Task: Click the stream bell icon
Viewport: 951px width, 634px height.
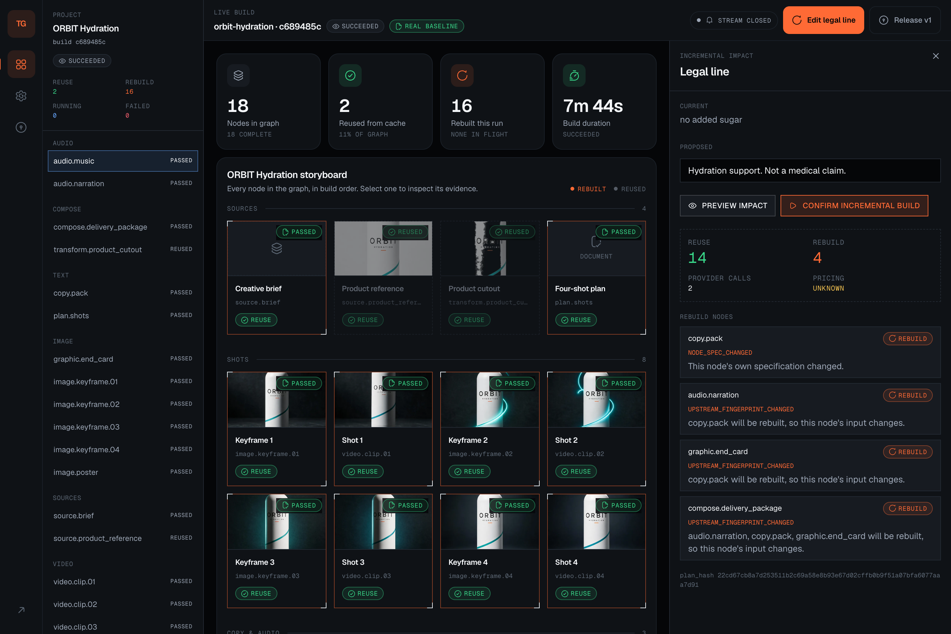Action: pyautogui.click(x=709, y=20)
